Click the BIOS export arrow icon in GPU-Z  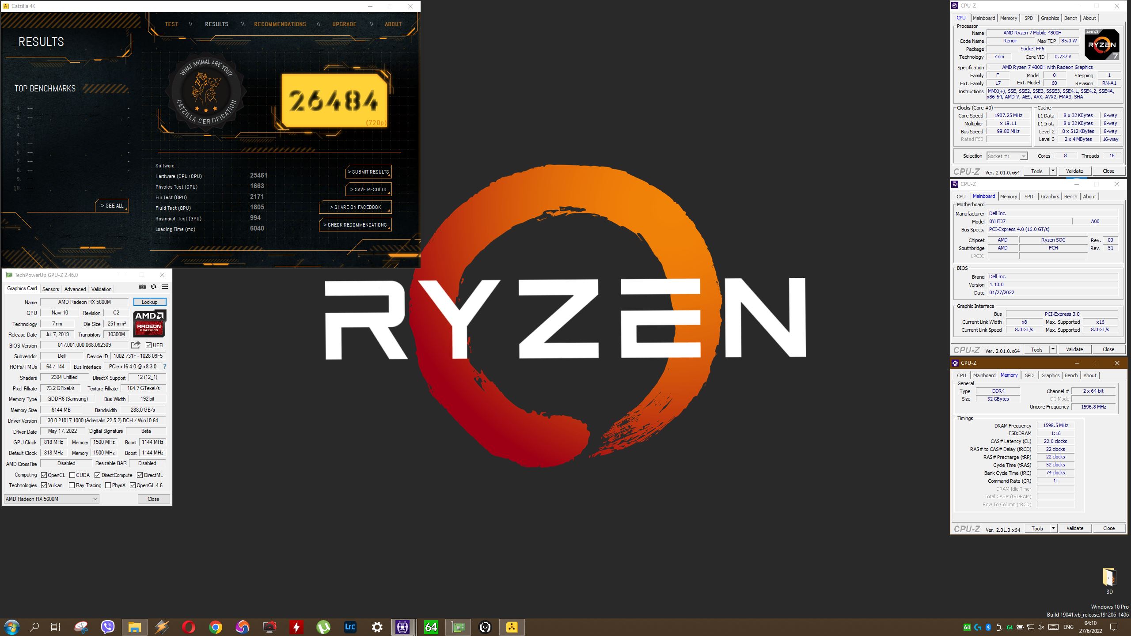tap(136, 345)
